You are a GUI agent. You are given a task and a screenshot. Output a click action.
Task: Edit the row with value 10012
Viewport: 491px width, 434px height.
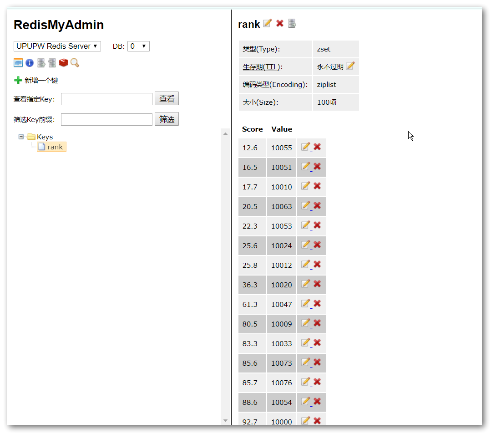(x=306, y=265)
